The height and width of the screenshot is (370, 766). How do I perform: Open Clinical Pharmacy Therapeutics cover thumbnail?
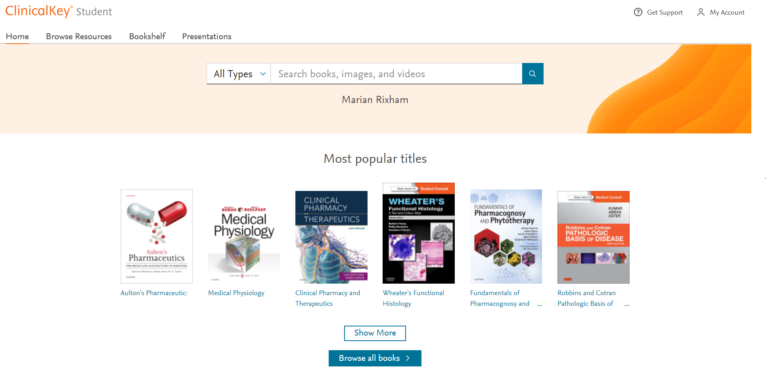point(331,237)
